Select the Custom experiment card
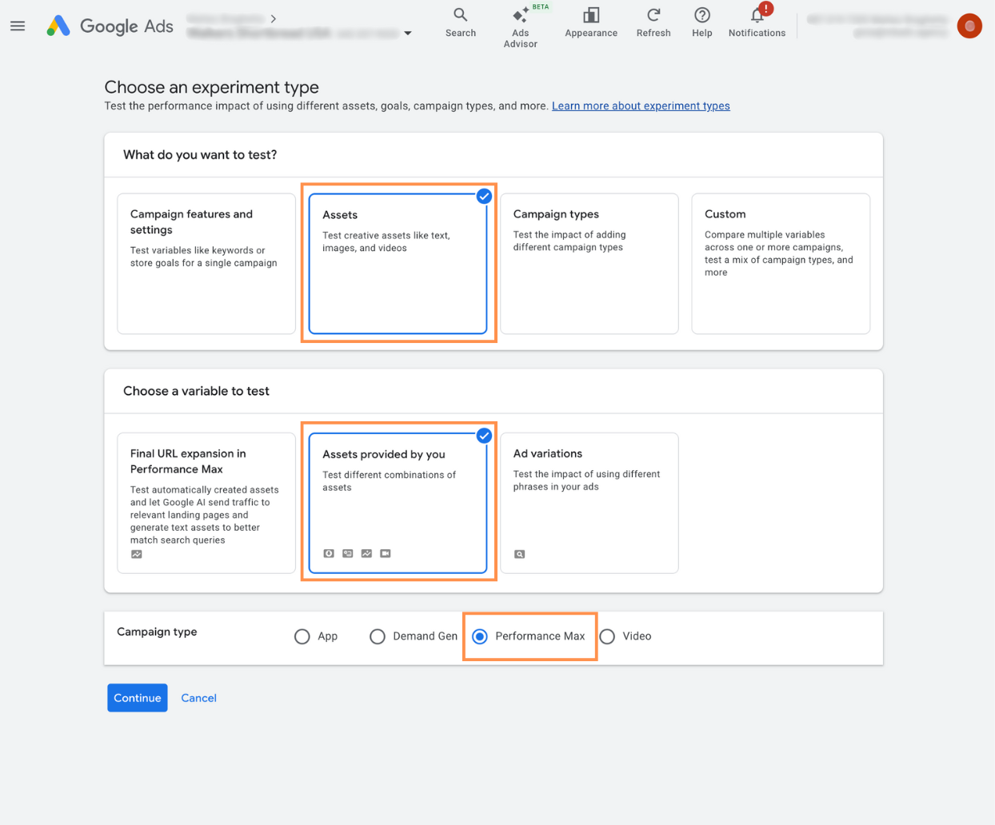This screenshot has height=825, width=995. tap(781, 264)
